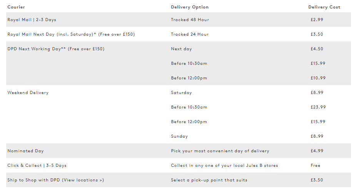356x191 pixels.
Task: Click the Click & Collect 3-5 Days label
Action: (37, 165)
